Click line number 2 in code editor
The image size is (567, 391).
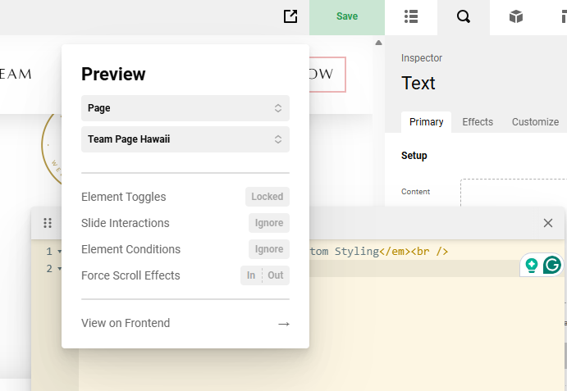(x=49, y=269)
